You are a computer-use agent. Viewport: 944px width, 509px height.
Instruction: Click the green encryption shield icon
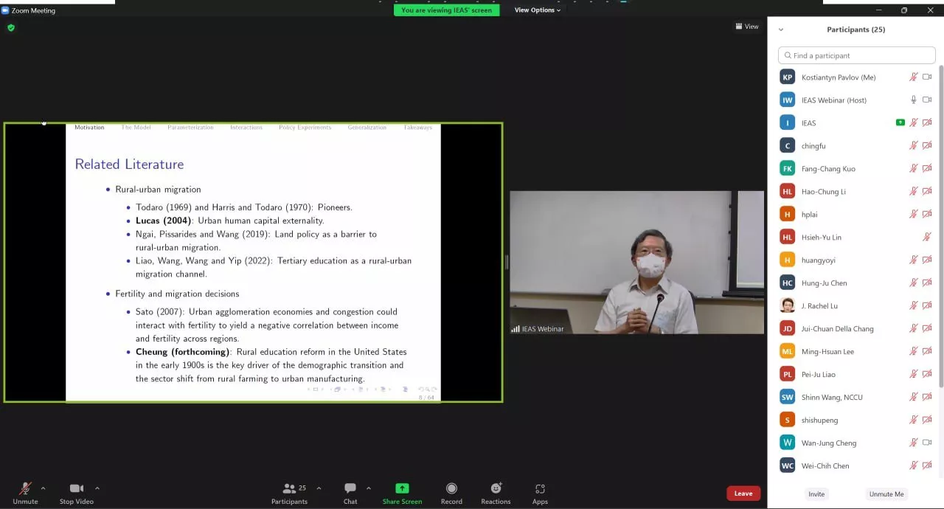[x=11, y=28]
